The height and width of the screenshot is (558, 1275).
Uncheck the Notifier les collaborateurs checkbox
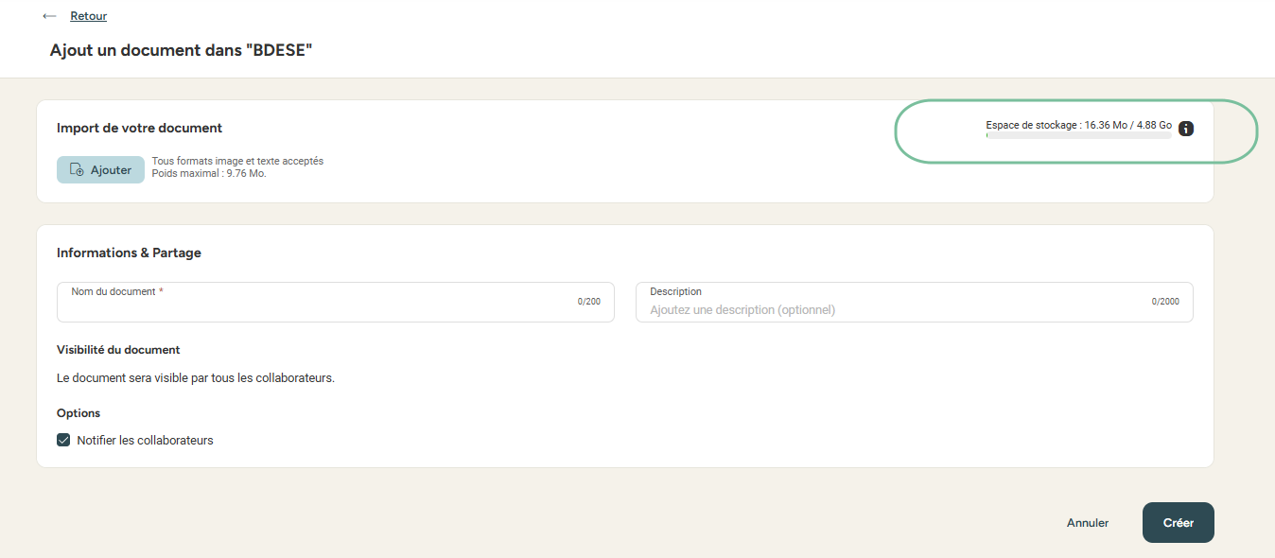click(x=64, y=440)
